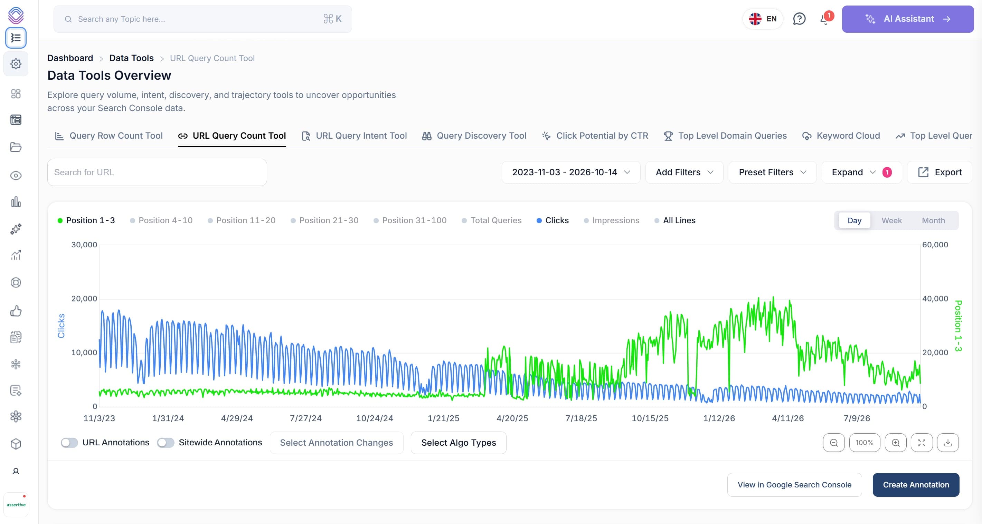The width and height of the screenshot is (982, 524).
Task: Toggle Position 4-10 legend line
Action: click(161, 220)
